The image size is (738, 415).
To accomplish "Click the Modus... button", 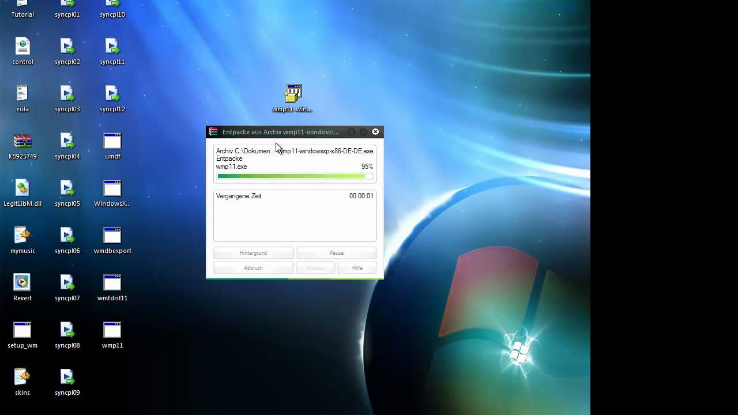I will click(x=315, y=268).
